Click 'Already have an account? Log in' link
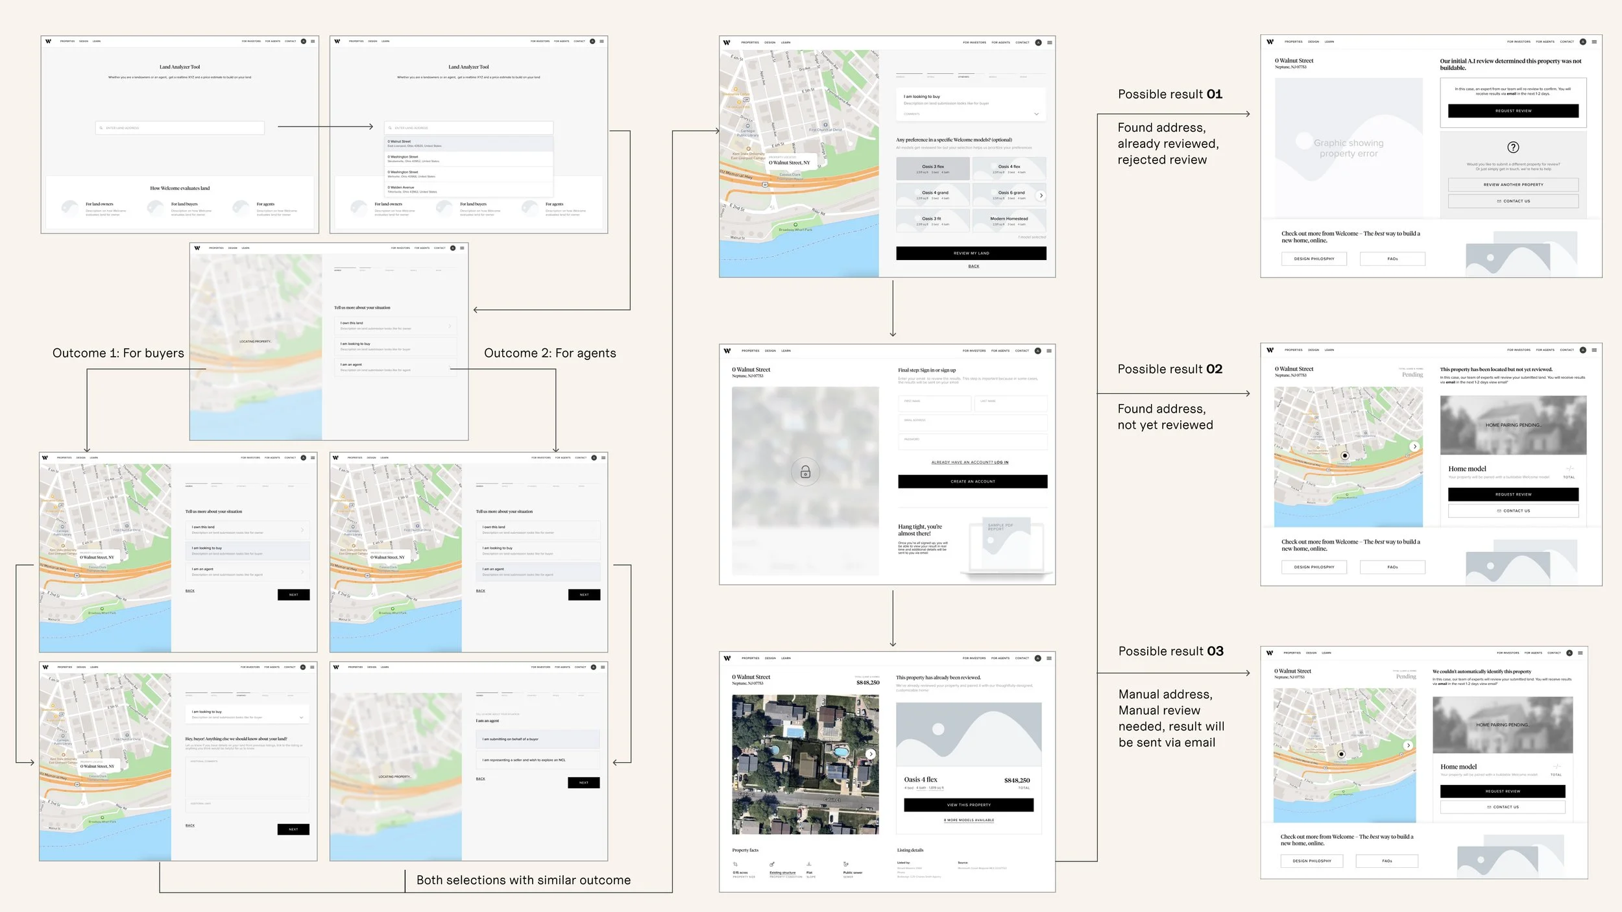 pos(970,462)
